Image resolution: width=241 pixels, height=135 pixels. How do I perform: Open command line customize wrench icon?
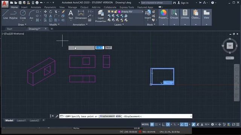[57, 116]
